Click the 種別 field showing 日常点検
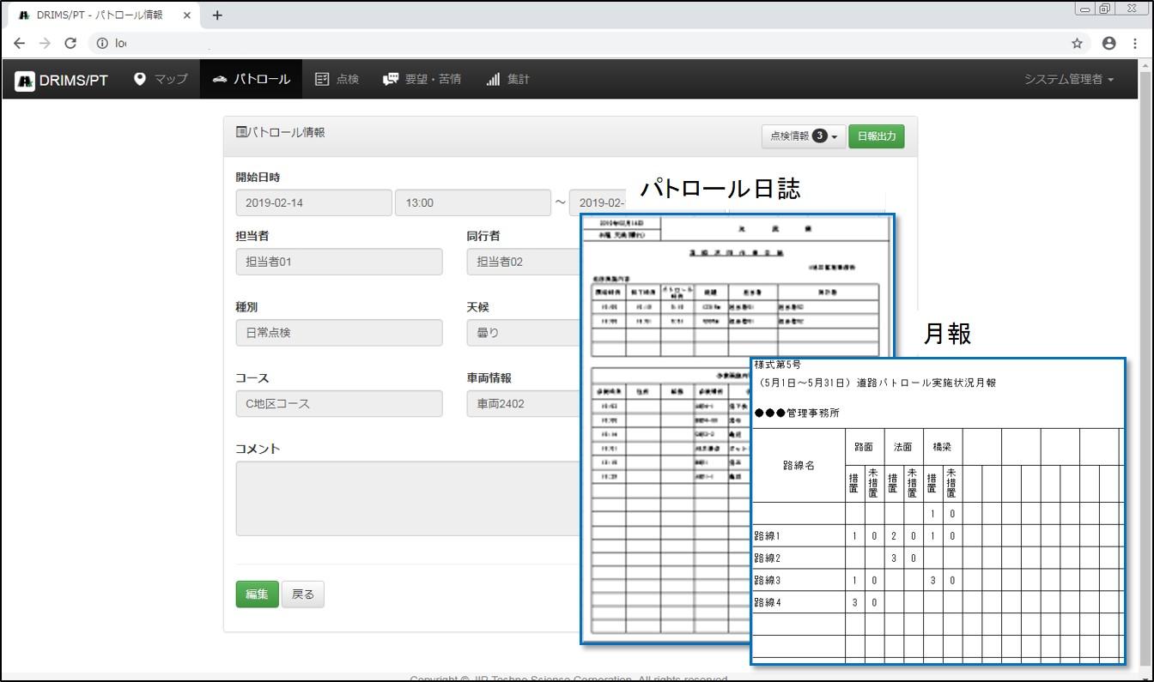 [339, 333]
